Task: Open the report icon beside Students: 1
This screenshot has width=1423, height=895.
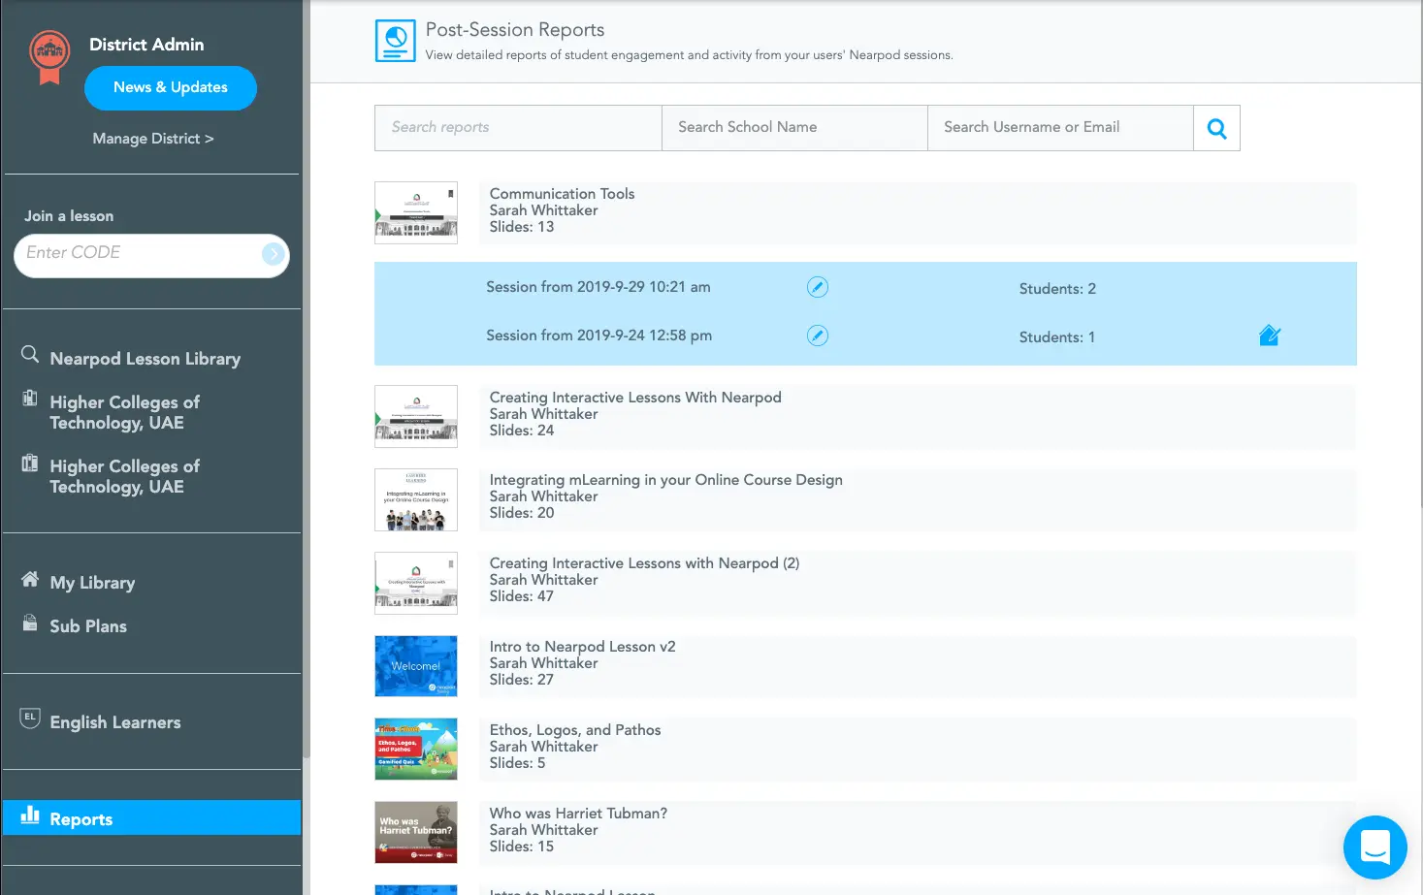Action: click(1269, 335)
